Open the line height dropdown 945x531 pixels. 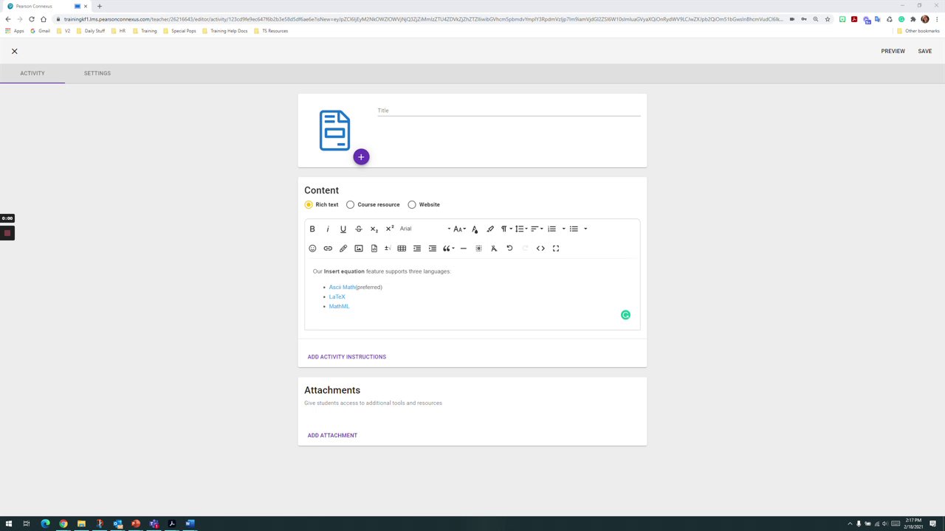click(x=521, y=229)
